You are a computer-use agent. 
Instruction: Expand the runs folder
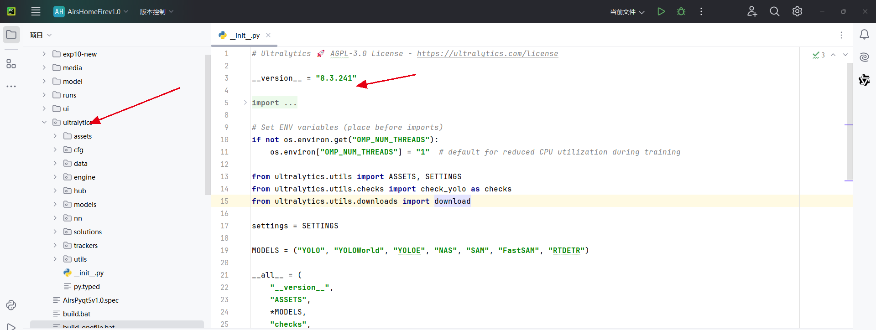pos(44,95)
